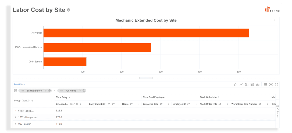This screenshot has height=133, width=292.
Task: Toggle sort on Work Order Title column
Action: [x=220, y=104]
